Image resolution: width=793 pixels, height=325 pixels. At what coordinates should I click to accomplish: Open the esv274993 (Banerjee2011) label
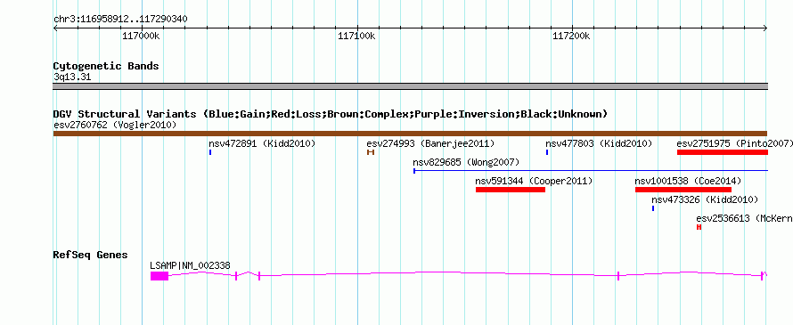(x=430, y=143)
